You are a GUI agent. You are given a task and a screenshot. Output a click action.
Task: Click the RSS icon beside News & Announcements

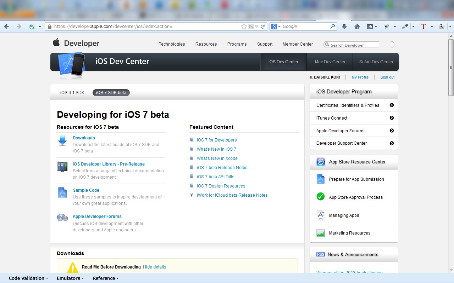(x=321, y=254)
